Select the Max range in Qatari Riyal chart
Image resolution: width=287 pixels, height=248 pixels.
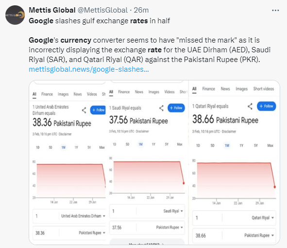click(270, 145)
